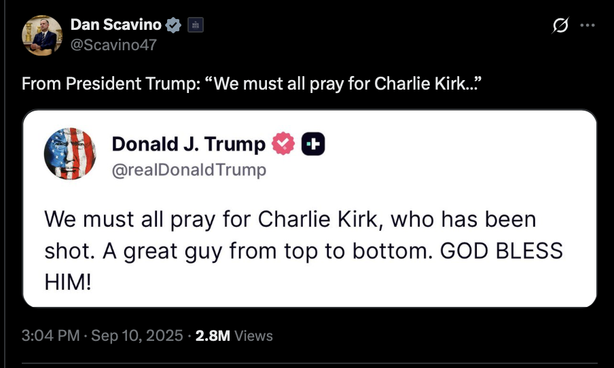Click Trump's flag-painted avatar image
Image resolution: width=614 pixels, height=368 pixels.
click(x=70, y=153)
